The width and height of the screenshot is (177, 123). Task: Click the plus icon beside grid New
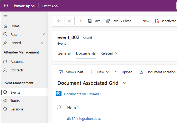click(92, 72)
